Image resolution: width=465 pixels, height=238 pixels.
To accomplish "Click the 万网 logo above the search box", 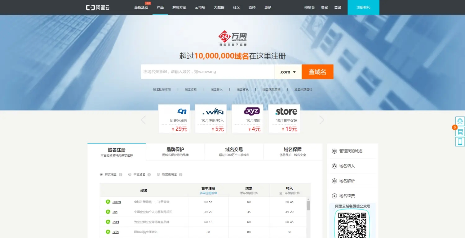I will click(x=232, y=38).
